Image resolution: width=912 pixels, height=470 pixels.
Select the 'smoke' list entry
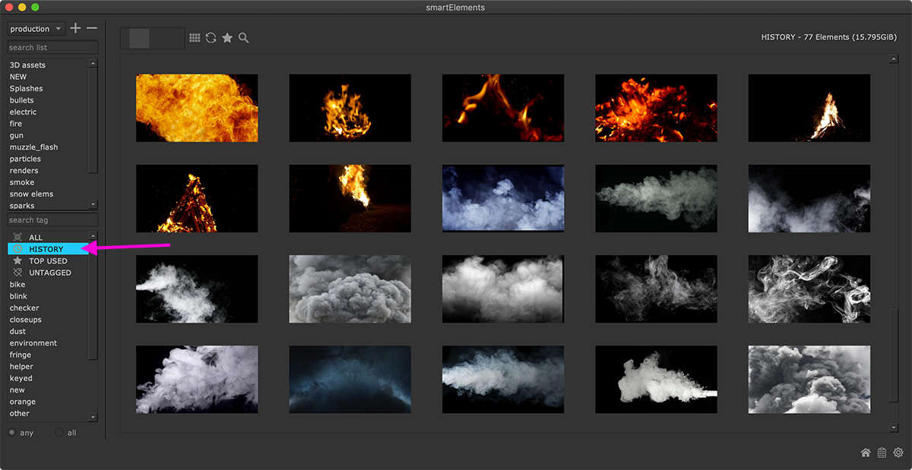(x=22, y=182)
